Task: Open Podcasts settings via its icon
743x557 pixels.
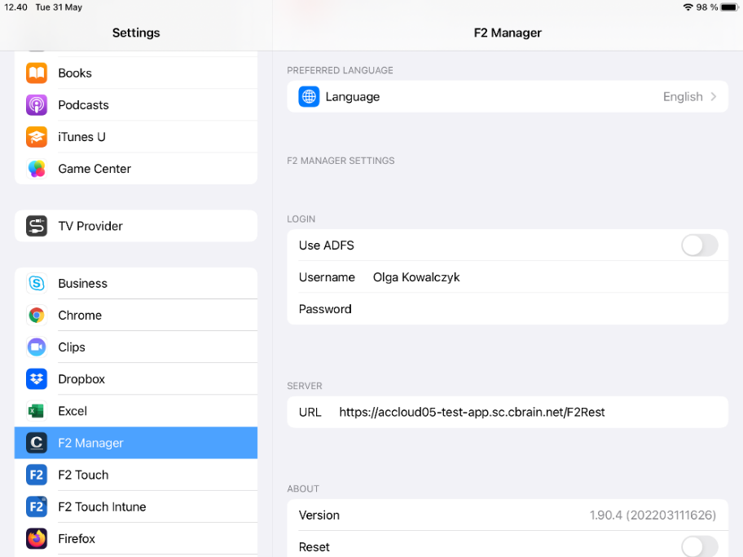Action: point(37,105)
